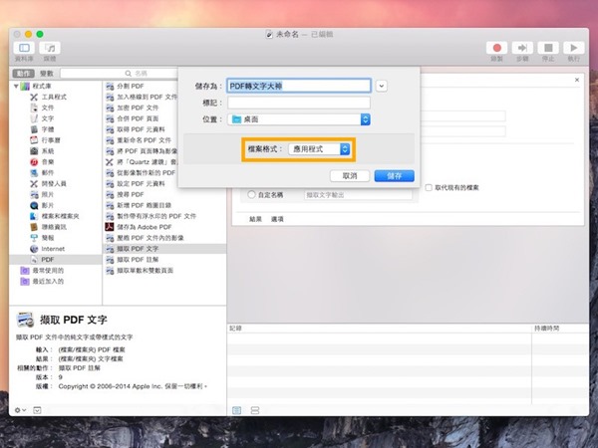Open the gear menu at bottom left
This screenshot has height=448, width=598.
[x=20, y=410]
